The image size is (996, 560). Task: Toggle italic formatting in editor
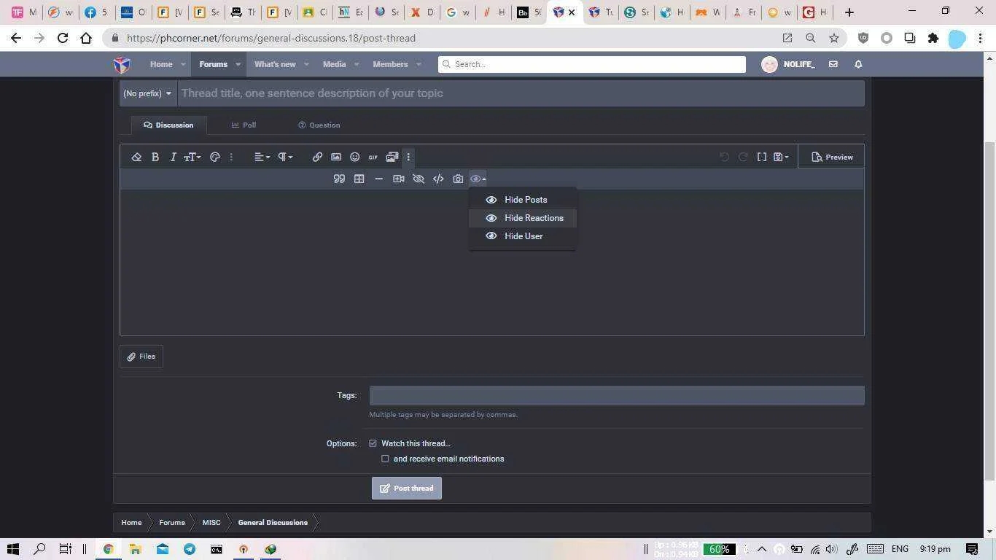point(174,157)
